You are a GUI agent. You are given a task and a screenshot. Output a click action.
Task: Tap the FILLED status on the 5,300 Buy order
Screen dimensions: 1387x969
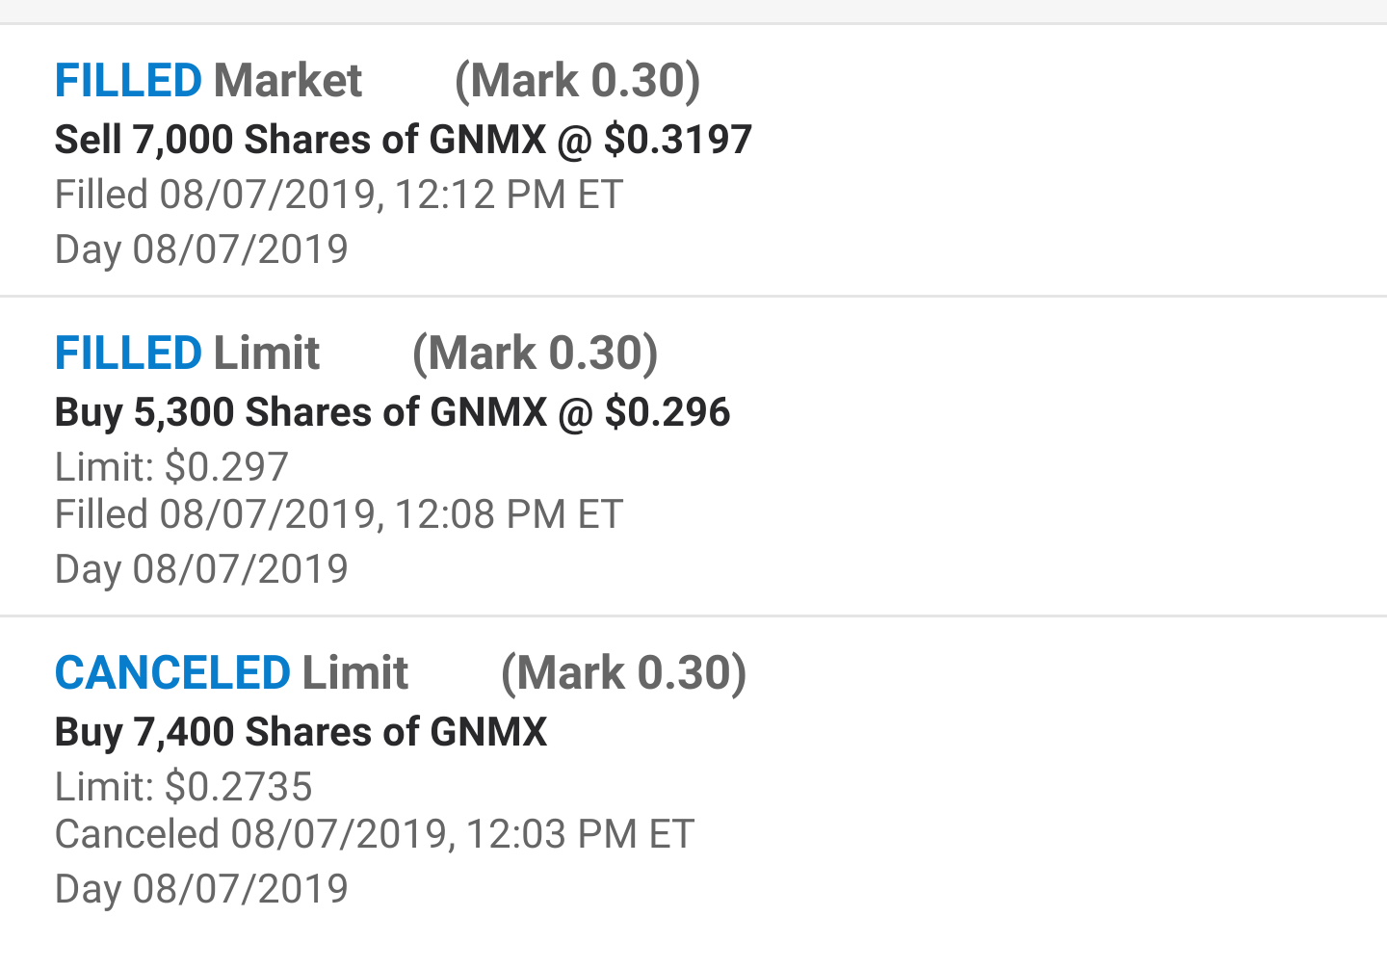click(128, 354)
